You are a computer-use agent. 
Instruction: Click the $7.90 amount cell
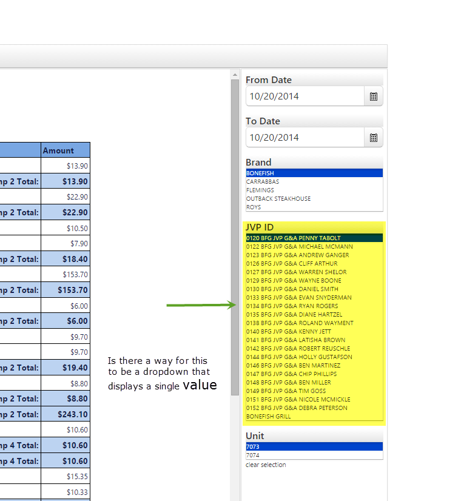[66, 243]
